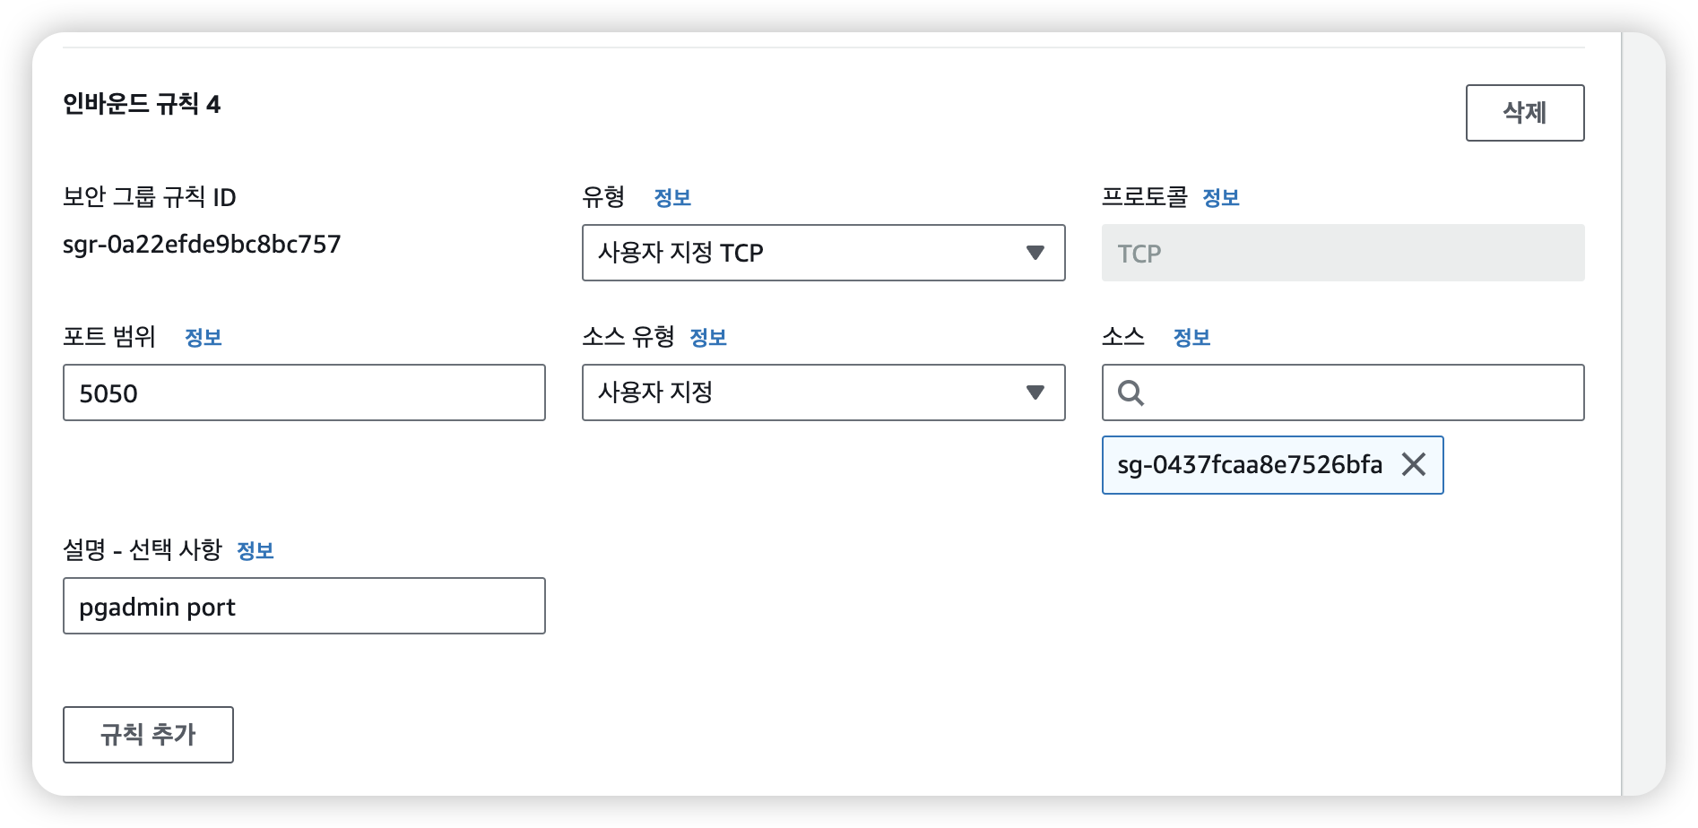This screenshot has width=1698, height=828.
Task: Click the rule ID sgr-0a22efde9bc8bc757
Action: 202,244
